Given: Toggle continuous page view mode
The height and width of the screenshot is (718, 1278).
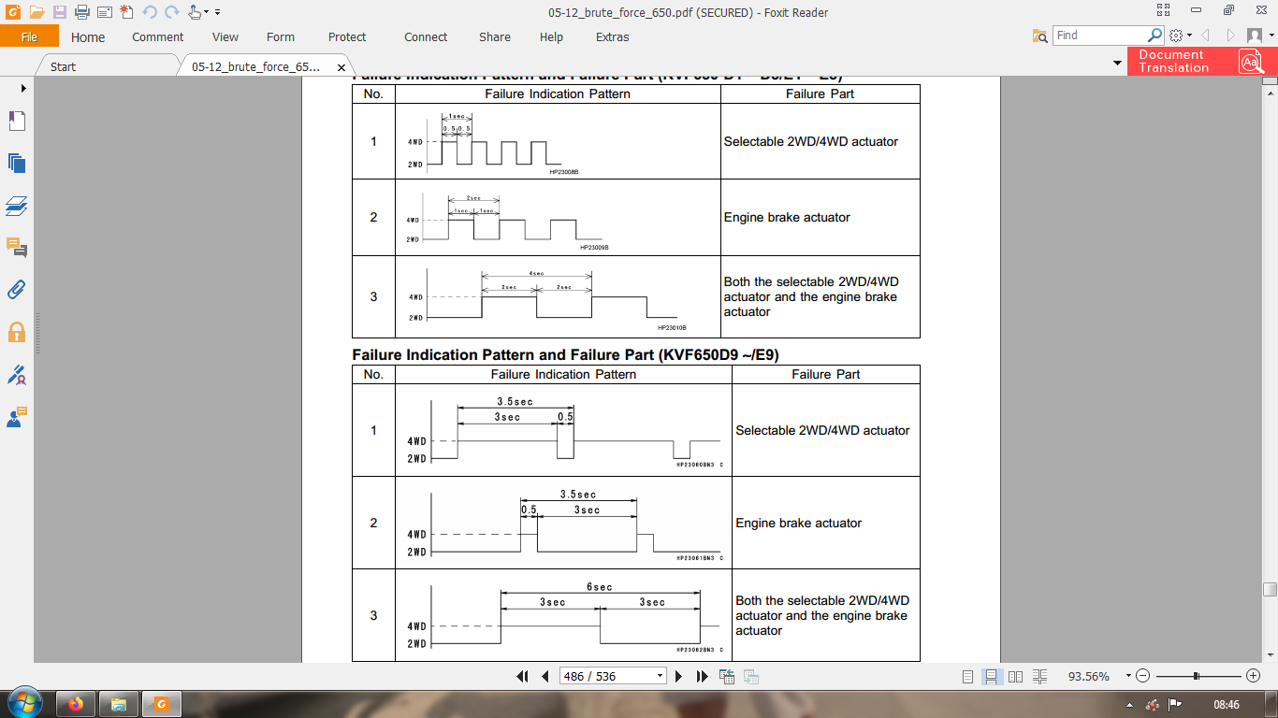Looking at the screenshot, I should (991, 676).
